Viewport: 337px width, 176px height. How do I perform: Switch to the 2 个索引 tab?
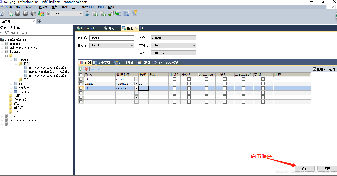102,63
